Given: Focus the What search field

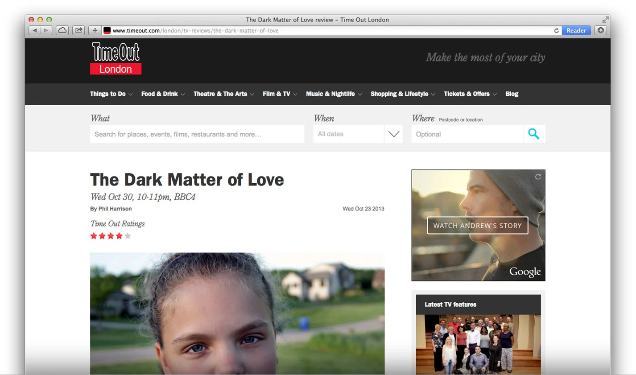Looking at the screenshot, I should (x=197, y=134).
